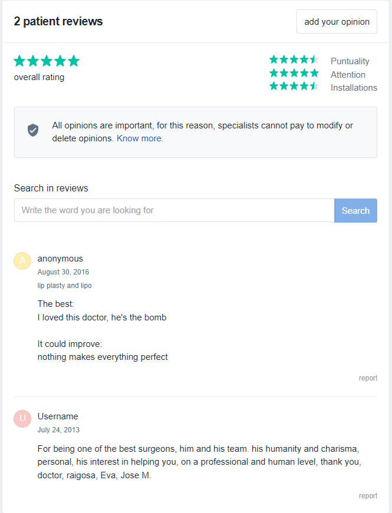Viewport: 392px width, 513px height.
Task: Click the lip plasty and lipo tag
Action: click(64, 286)
